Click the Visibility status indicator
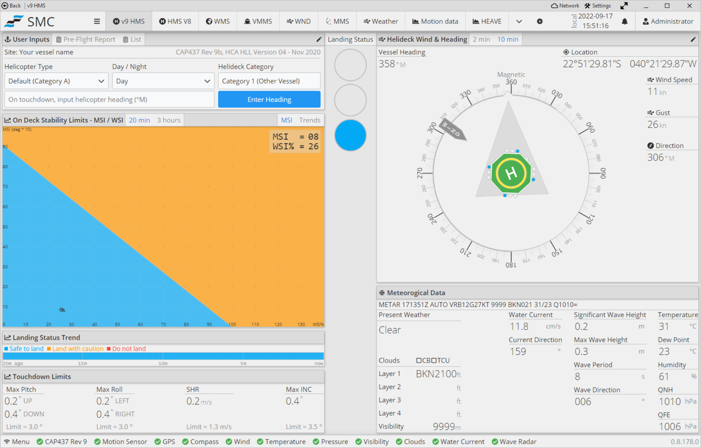Image resolution: width=701 pixels, height=448 pixels. (372, 442)
